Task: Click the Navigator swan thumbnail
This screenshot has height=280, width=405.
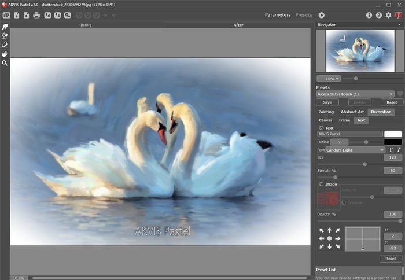Action: tap(360, 51)
